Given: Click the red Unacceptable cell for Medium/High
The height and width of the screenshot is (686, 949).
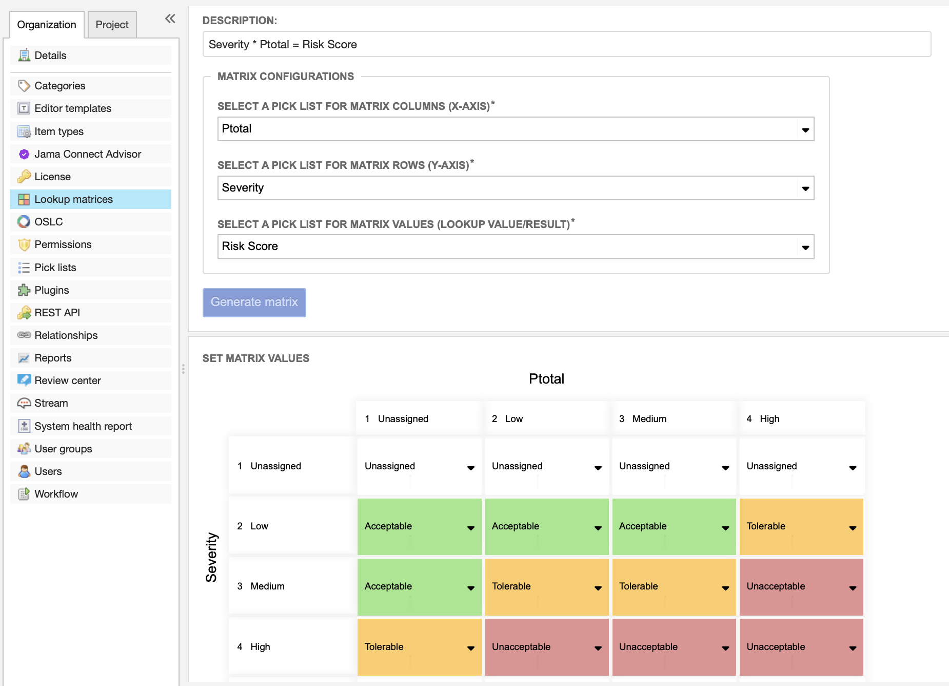Looking at the screenshot, I should 801,586.
